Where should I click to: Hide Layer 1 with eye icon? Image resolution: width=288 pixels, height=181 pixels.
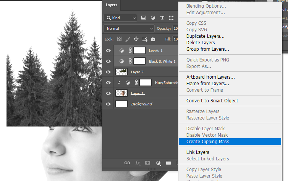[108, 93]
